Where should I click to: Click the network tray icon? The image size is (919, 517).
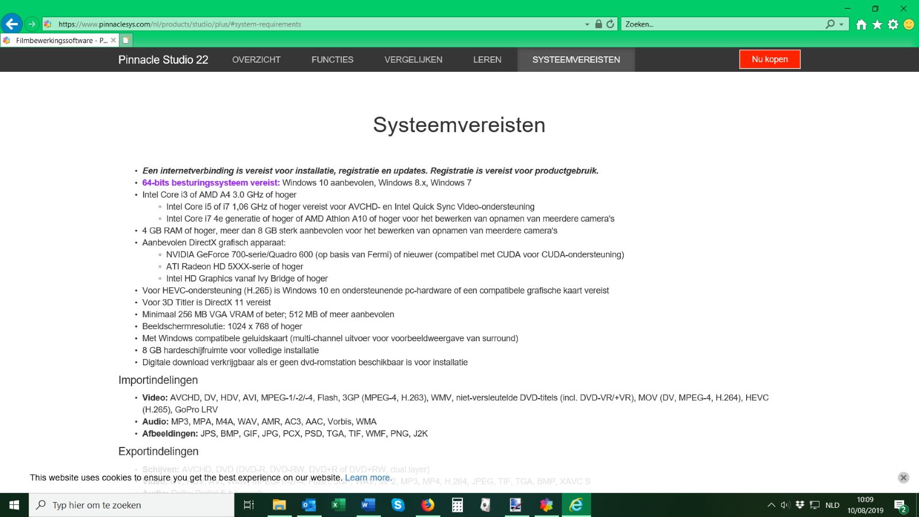(x=814, y=505)
